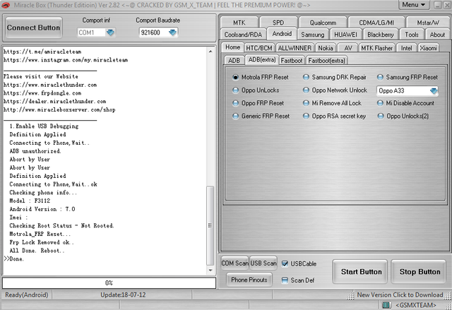
Task: Click the 'Model : F3112' log line
Action: 30,201
